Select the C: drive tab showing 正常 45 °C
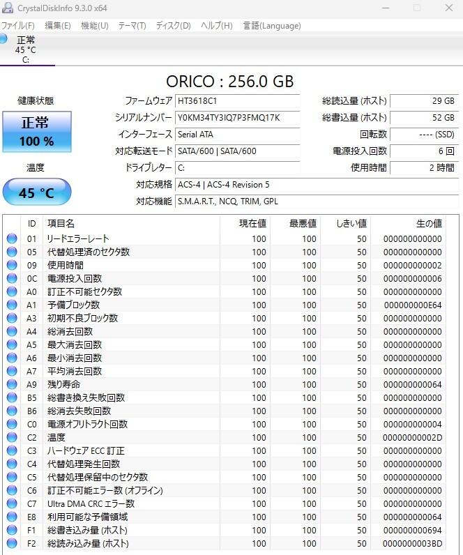Image resolution: width=463 pixels, height=555 pixels. pyautogui.click(x=26, y=50)
